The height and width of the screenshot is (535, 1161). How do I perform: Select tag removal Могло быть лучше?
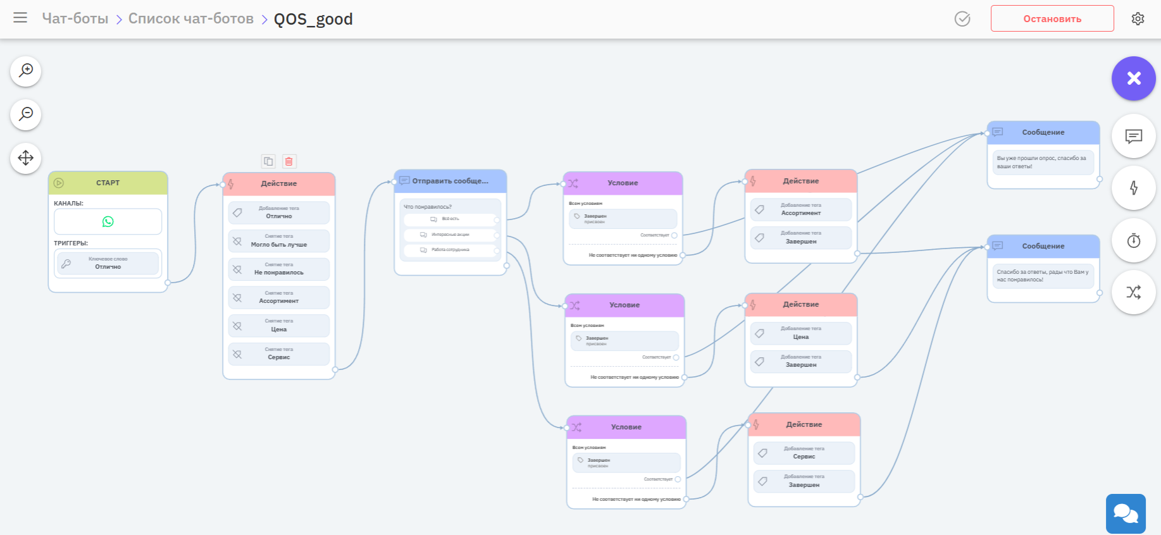click(x=279, y=241)
